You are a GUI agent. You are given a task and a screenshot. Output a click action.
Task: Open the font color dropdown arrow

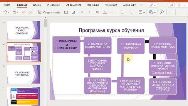108,12
